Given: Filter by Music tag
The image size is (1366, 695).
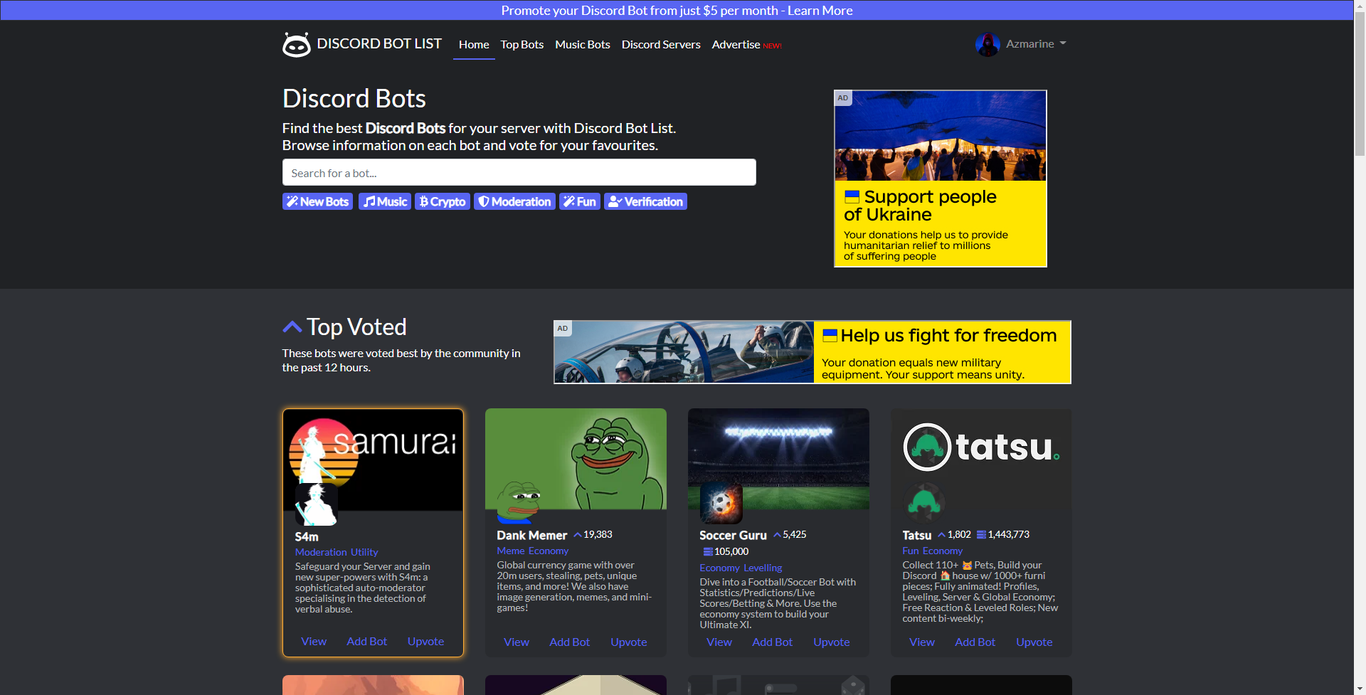Looking at the screenshot, I should click(x=385, y=201).
